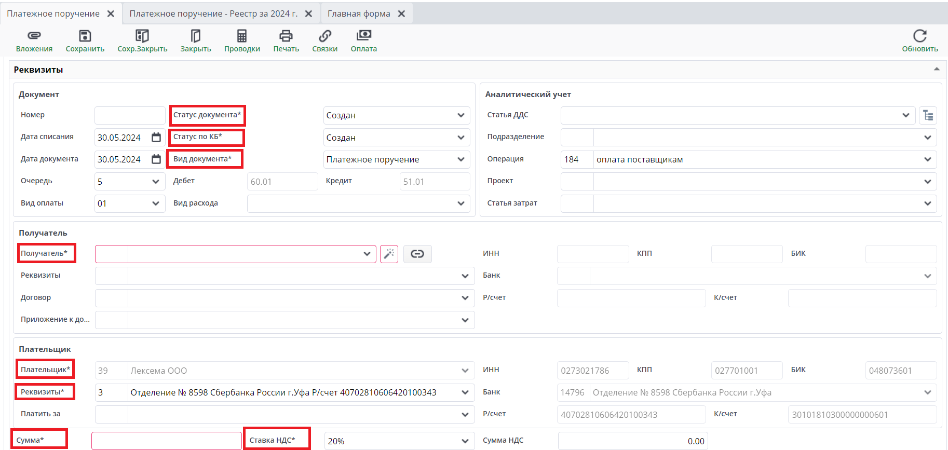Click the link button next to Получатель
The height and width of the screenshot is (450, 948).
tap(417, 254)
